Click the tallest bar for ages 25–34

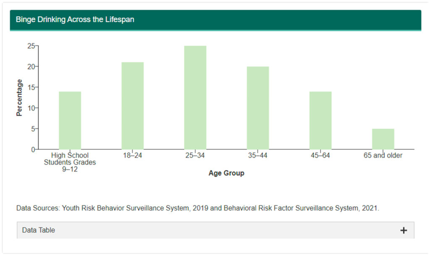195,98
